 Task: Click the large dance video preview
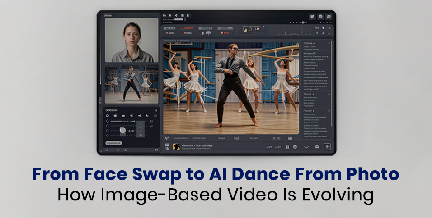(231, 88)
